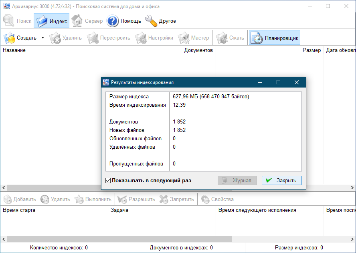
Task: Click Создать to create a new index
Action: click(x=20, y=38)
